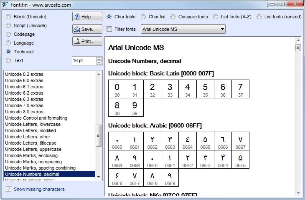
Task: Increase font size with the up arrow
Action: (99, 59)
